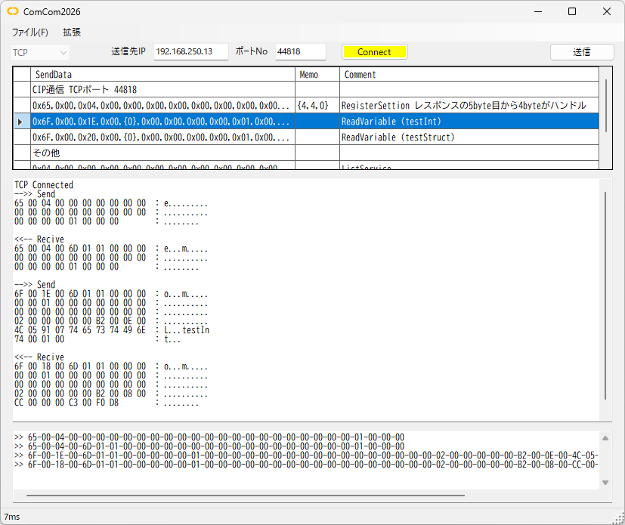Maximize the ComCom2026 window
This screenshot has width=625, height=525.
572,11
